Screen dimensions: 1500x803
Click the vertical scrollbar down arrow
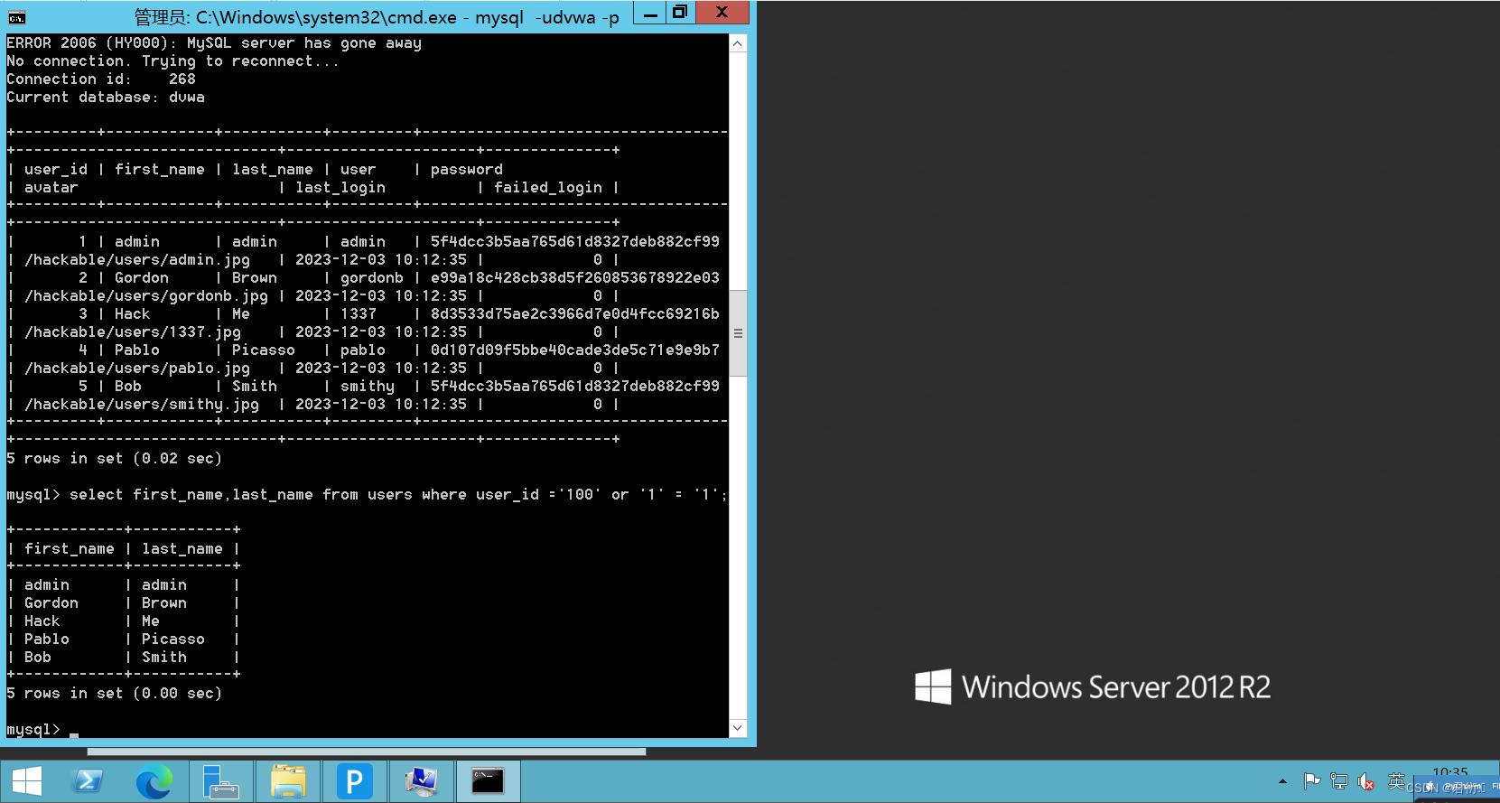(738, 728)
